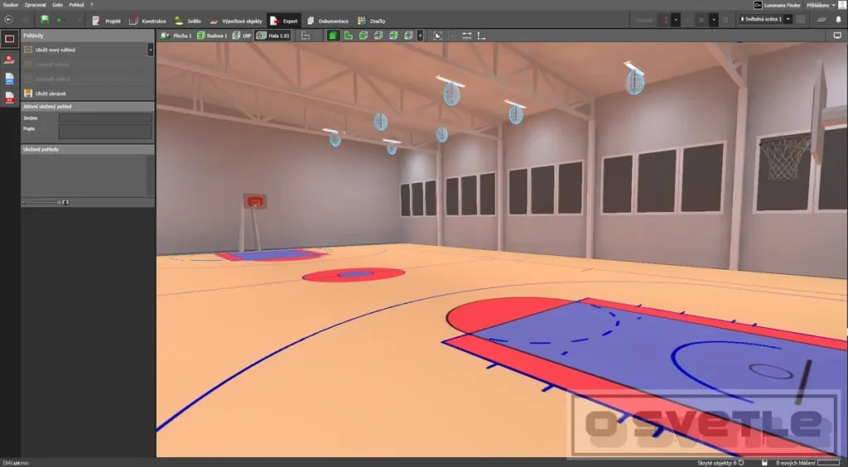Click the zoom to fit view icon

[x=437, y=36]
